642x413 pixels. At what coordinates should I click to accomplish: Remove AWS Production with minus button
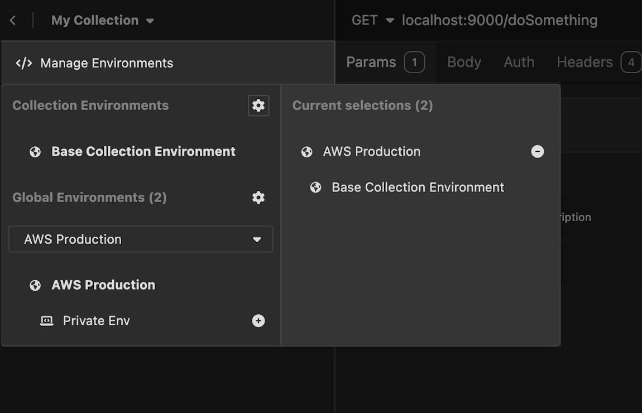[537, 152]
